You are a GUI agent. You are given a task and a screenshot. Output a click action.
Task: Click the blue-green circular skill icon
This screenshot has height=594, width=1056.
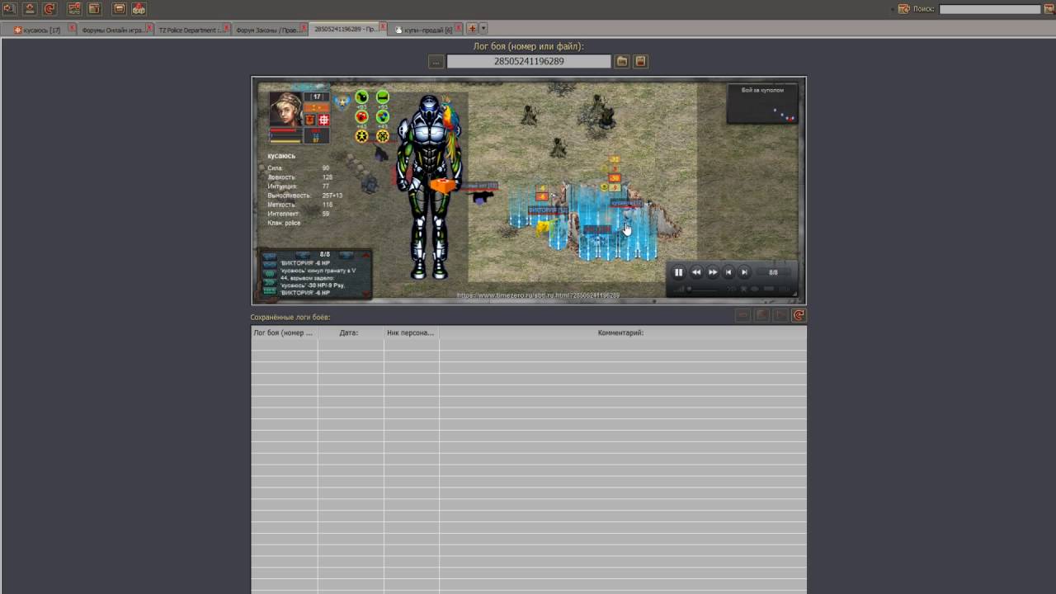click(x=383, y=117)
